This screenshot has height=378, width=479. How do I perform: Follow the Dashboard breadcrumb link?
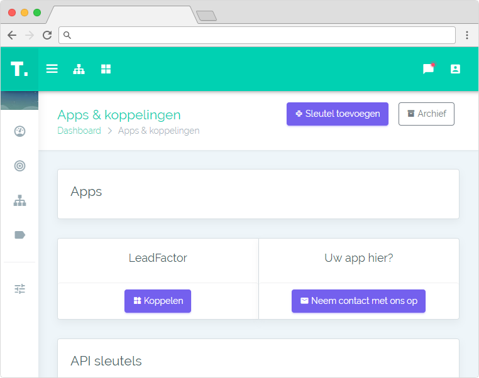[79, 131]
